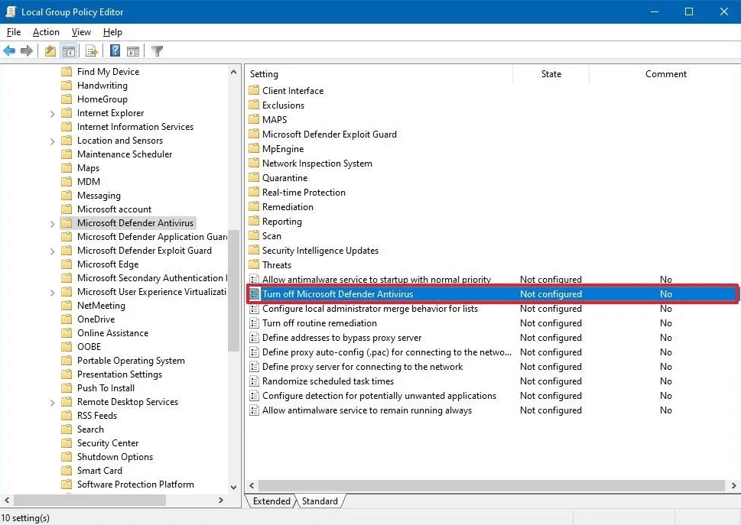Click the Quarantine folder icon
The image size is (741, 525).
254,177
